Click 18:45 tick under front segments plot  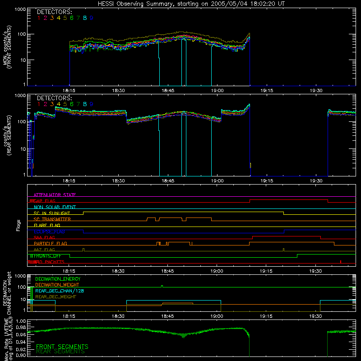(168, 91)
